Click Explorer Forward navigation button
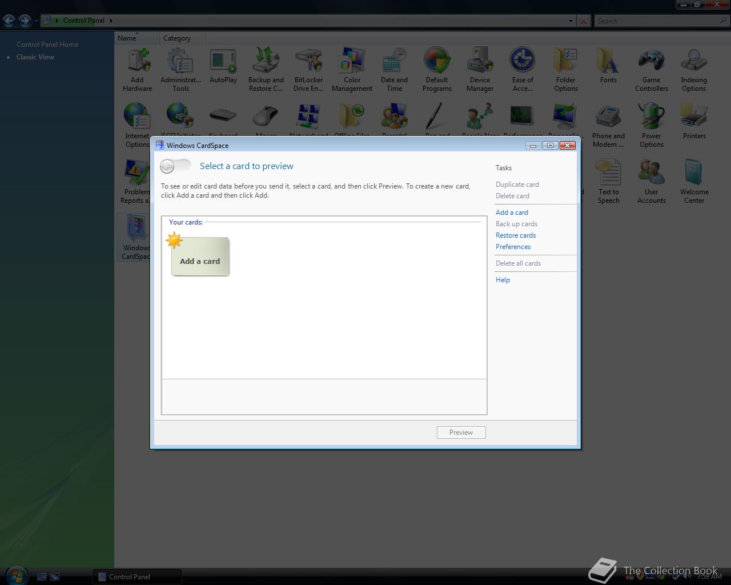This screenshot has width=731, height=585. click(x=25, y=21)
